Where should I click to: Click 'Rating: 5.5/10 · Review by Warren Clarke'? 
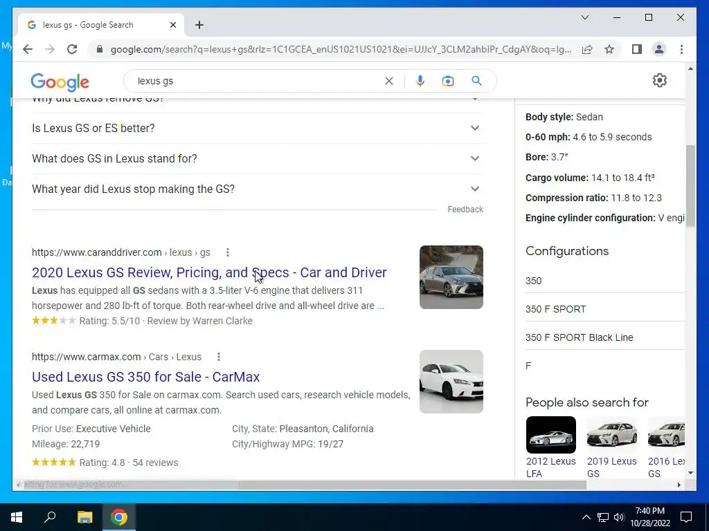point(166,321)
